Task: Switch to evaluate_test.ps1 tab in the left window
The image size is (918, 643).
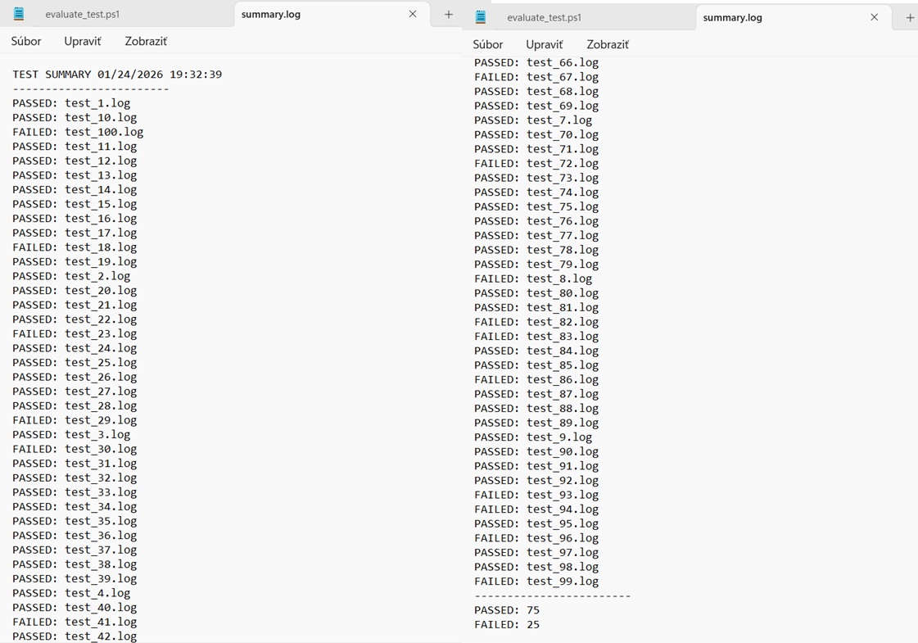Action: click(x=82, y=15)
